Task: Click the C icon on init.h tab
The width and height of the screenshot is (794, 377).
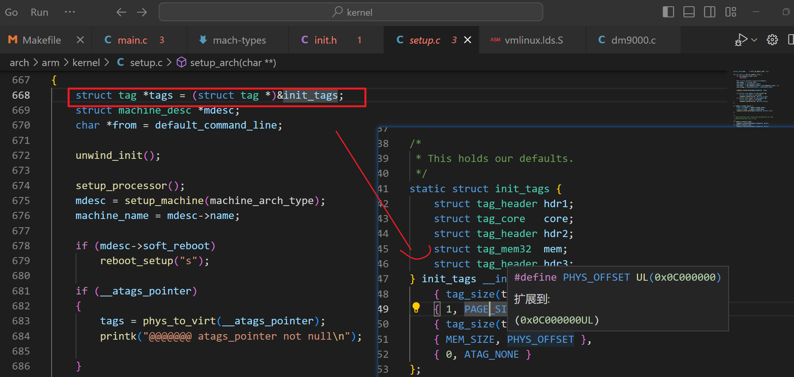Action: pos(305,40)
